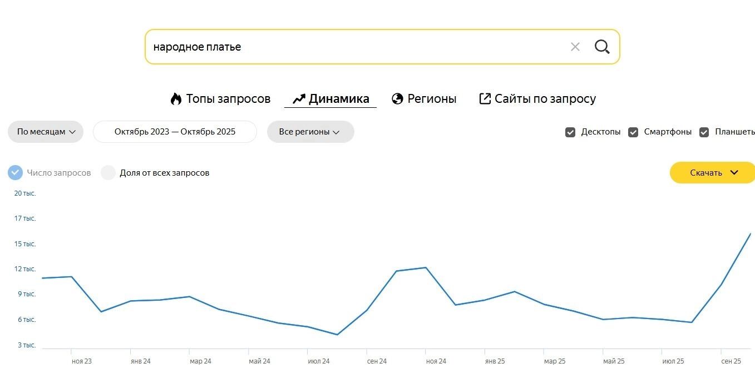Viewport: 755px width, 383px height.
Task: Switch to Топы запросов tab
Action: pos(228,99)
